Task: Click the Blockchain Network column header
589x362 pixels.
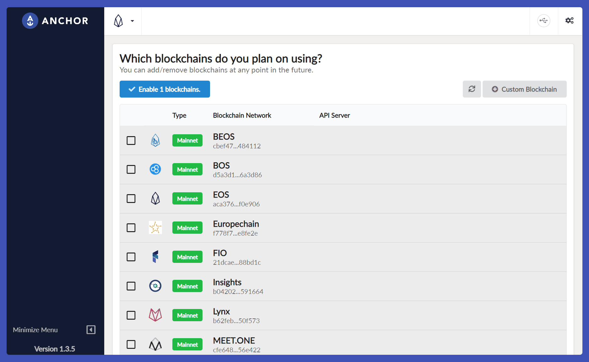Action: point(242,115)
